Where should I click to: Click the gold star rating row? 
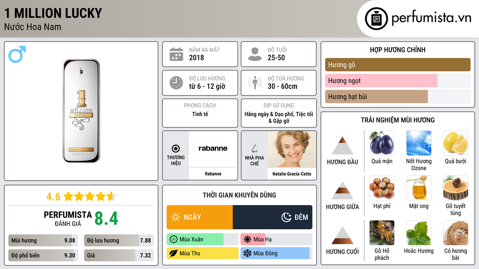[89, 197]
